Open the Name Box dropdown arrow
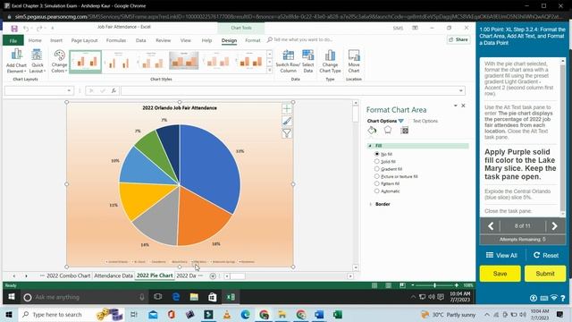 coord(69,90)
